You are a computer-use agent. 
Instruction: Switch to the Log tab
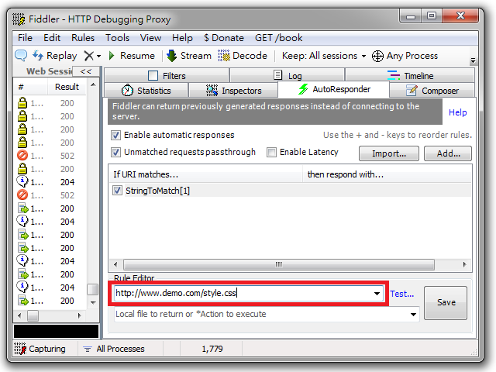[288, 76]
